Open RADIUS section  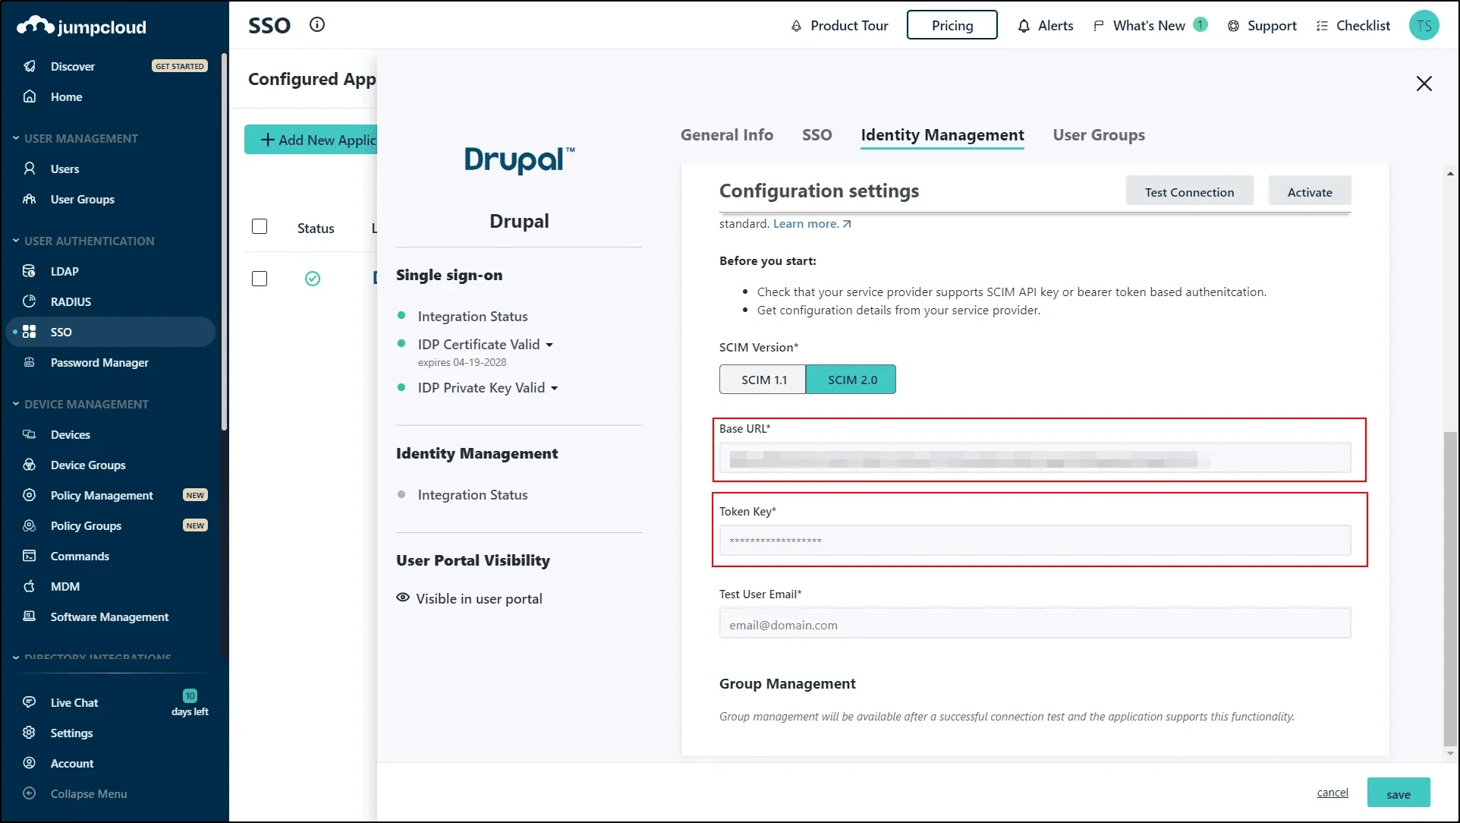pyautogui.click(x=71, y=301)
